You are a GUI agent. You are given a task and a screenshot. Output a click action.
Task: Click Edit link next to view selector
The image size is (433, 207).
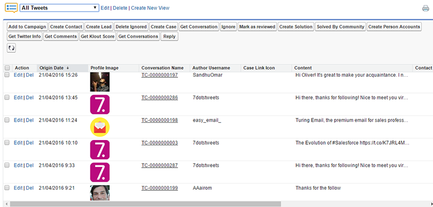(105, 8)
